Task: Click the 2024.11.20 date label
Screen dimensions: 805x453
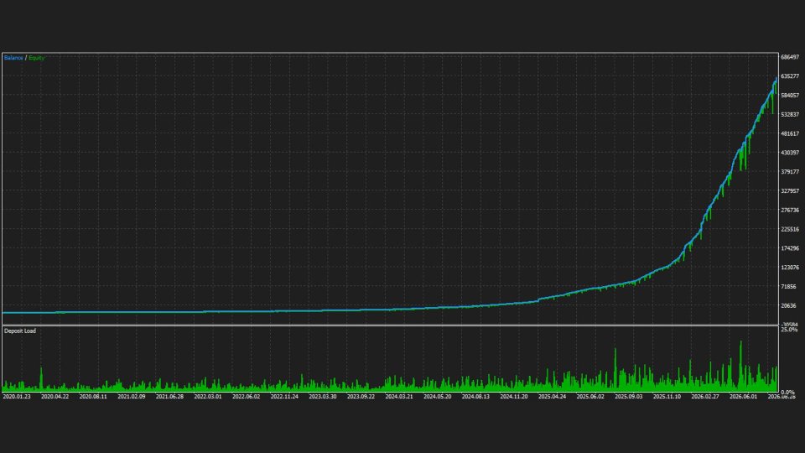Action: pos(514,397)
